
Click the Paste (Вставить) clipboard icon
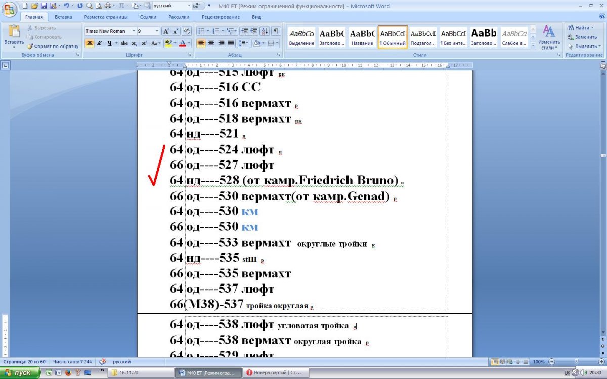[x=14, y=33]
